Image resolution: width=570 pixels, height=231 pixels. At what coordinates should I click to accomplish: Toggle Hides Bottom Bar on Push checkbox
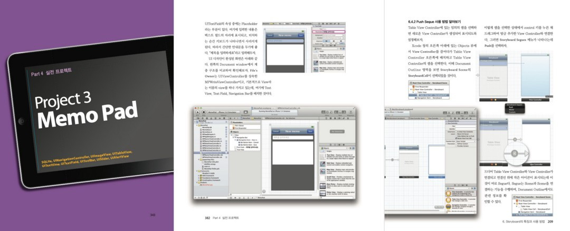tap(456, 136)
